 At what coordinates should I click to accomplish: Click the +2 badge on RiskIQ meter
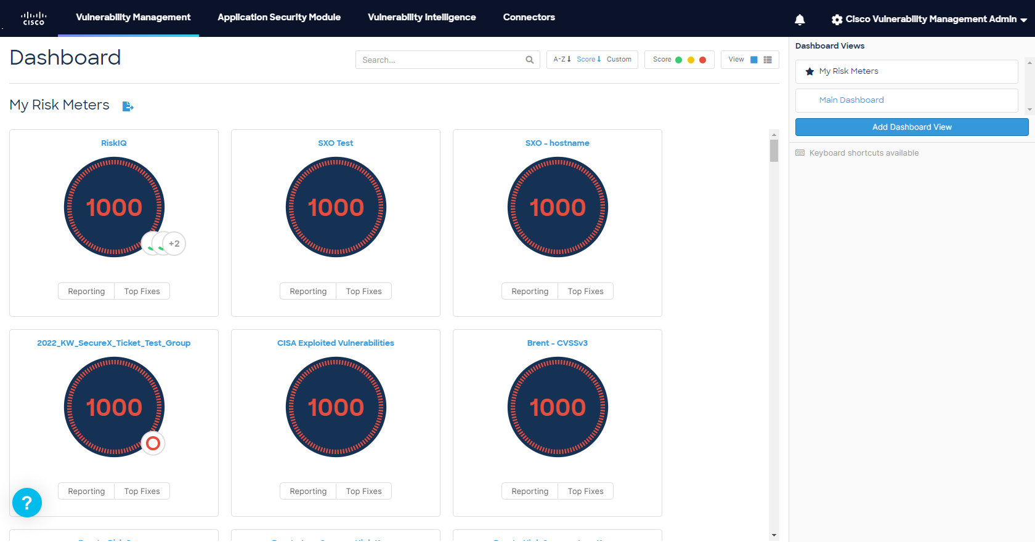[x=174, y=244]
